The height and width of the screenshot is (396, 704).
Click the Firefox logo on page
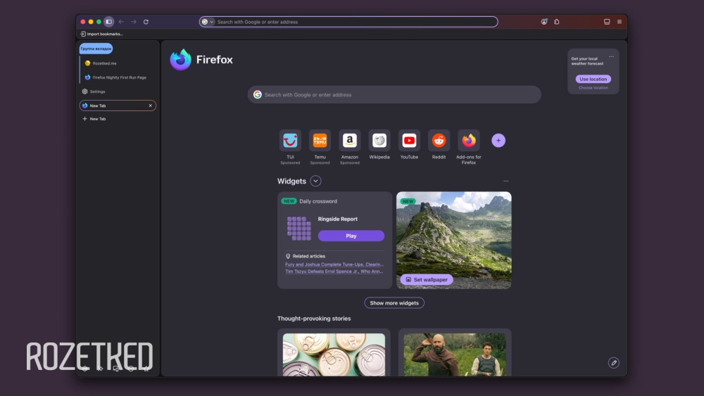coord(180,60)
